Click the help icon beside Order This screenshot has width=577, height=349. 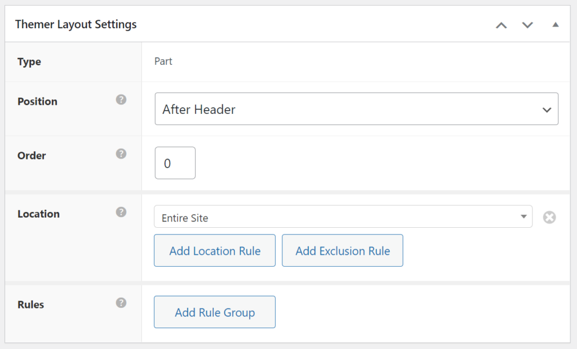point(121,153)
